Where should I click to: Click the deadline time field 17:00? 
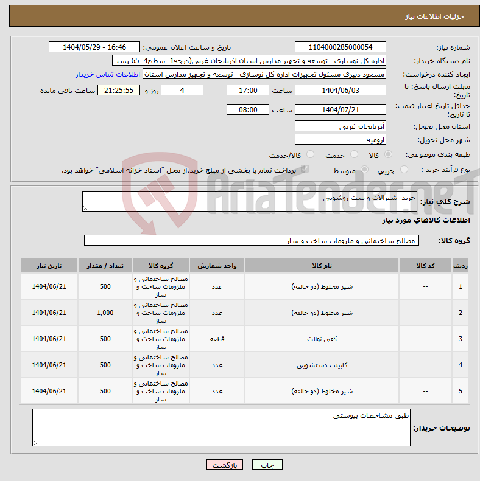click(248, 91)
